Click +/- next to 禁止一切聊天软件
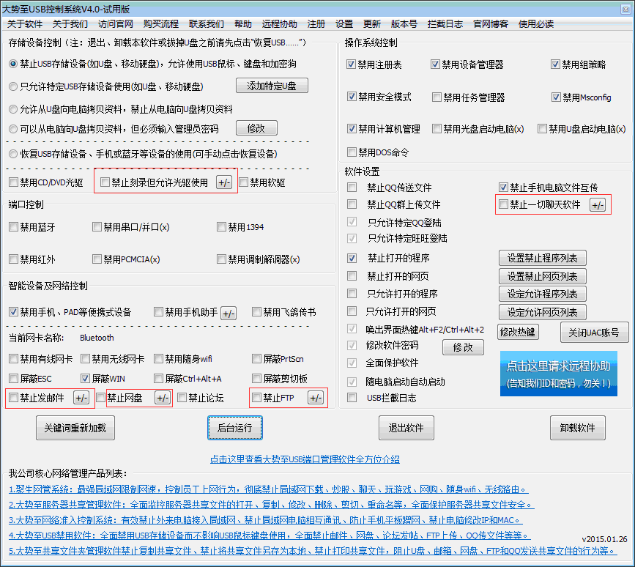635x567 pixels. coord(598,205)
